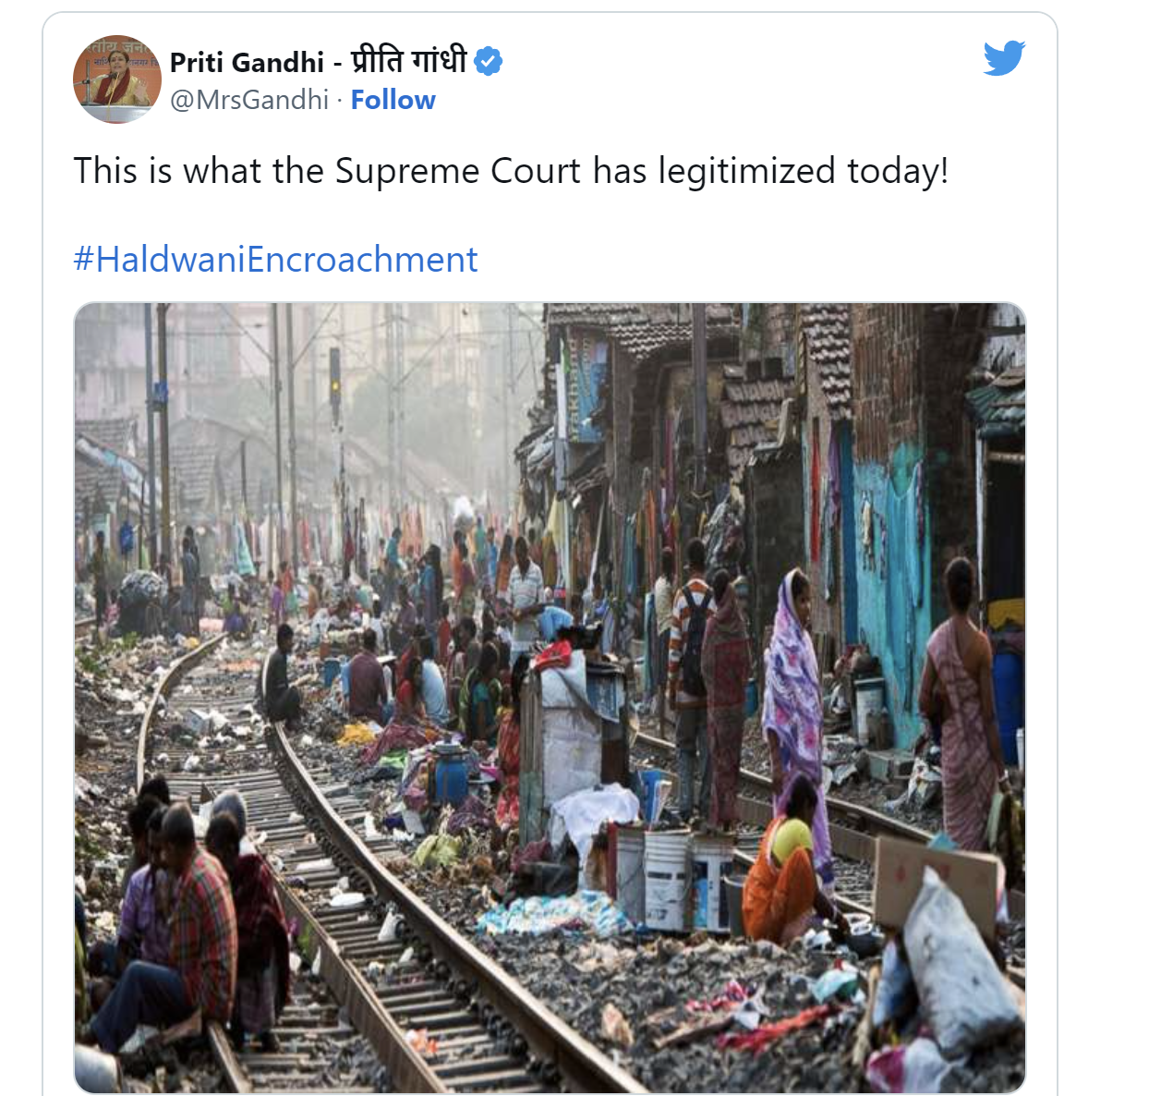
Task: Click the Twitter bird logo
Action: click(x=1004, y=58)
